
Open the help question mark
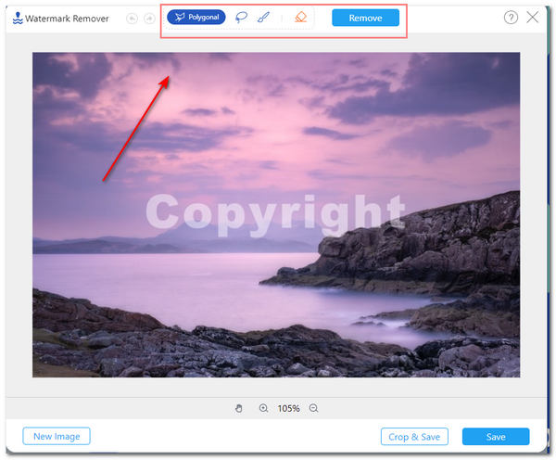[511, 17]
